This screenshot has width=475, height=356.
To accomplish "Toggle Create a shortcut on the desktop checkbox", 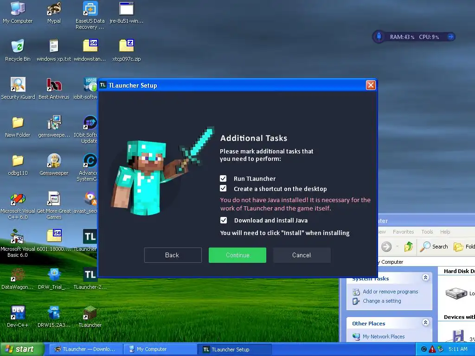I will point(223,189).
